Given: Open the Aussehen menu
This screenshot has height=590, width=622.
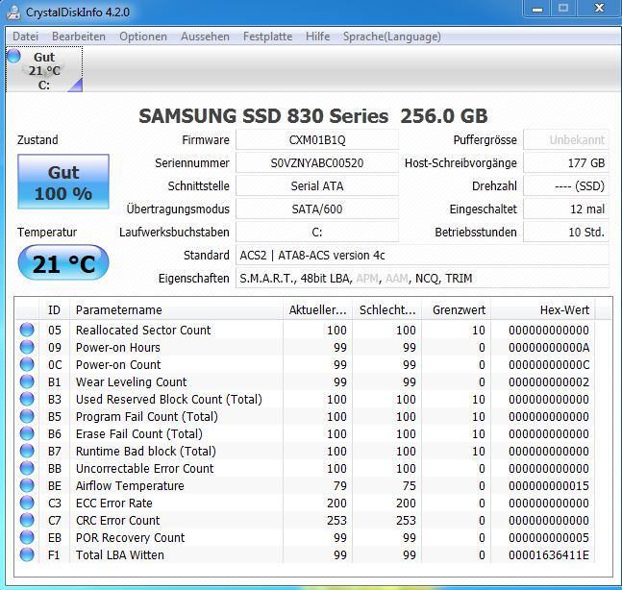Looking at the screenshot, I should tap(205, 37).
